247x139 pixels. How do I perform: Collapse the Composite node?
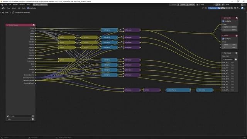[223, 18]
